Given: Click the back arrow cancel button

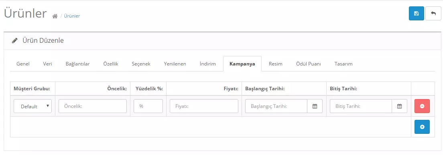Looking at the screenshot, I should pos(433,14).
